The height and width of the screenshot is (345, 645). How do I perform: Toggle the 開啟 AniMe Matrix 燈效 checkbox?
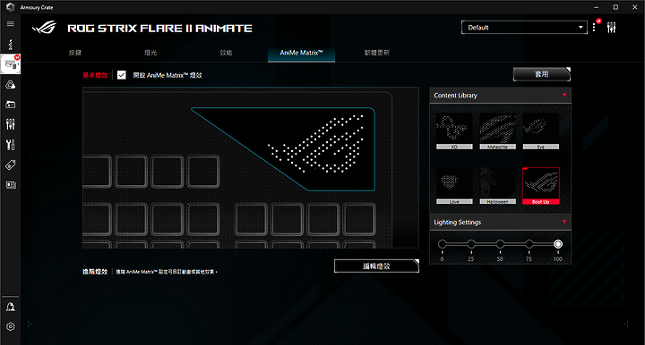click(121, 75)
